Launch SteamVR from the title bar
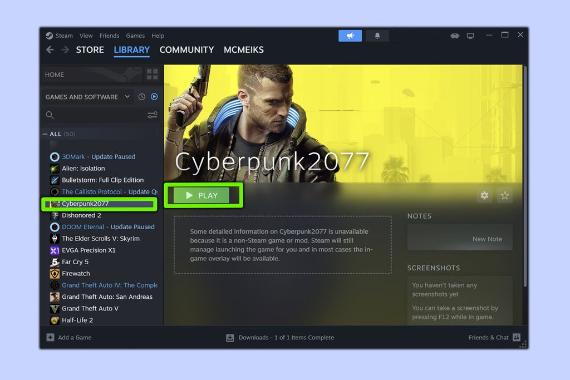Screen dimensions: 570x380 pos(455,35)
